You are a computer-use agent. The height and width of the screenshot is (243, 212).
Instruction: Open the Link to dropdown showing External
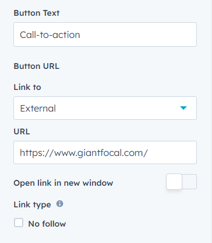tap(105, 108)
